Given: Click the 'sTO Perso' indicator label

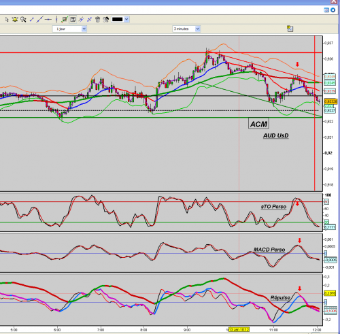Looking at the screenshot, I should coord(273,207).
